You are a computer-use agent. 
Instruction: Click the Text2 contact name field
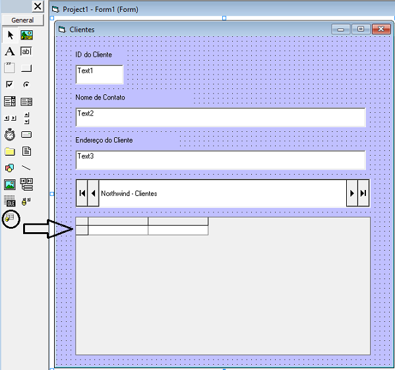[x=220, y=117]
